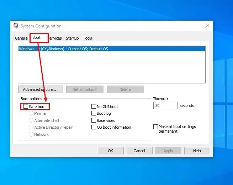Screen dimensions: 233x185
Task: Check Make all boot settings permanent
Action: tap(155, 127)
